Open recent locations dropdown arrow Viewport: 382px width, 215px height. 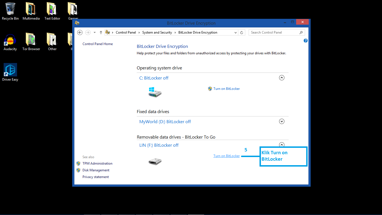click(x=95, y=32)
